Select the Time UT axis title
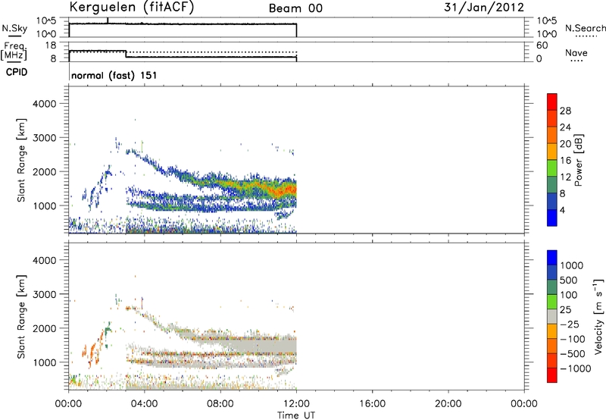This screenshot has width=606, height=420. 296,415
